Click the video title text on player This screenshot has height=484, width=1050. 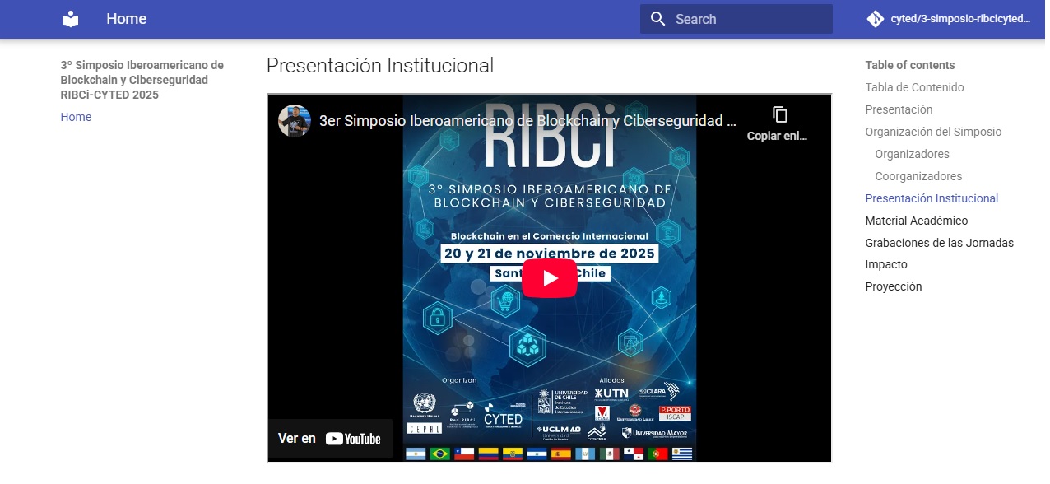pos(527,121)
